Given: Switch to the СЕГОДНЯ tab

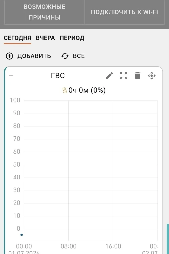Looking at the screenshot, I should coord(17,38).
